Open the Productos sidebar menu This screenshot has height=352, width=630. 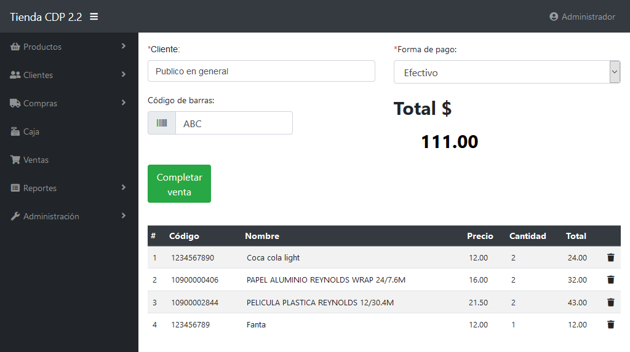pos(42,47)
